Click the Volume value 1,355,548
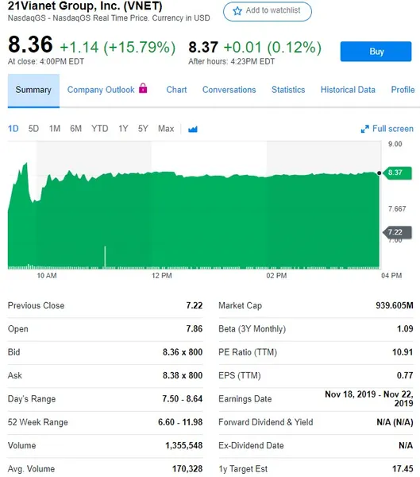Viewport: 420px width, 477px height. tap(184, 446)
